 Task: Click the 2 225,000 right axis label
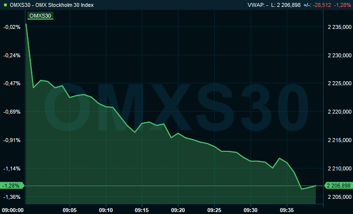point(339,83)
